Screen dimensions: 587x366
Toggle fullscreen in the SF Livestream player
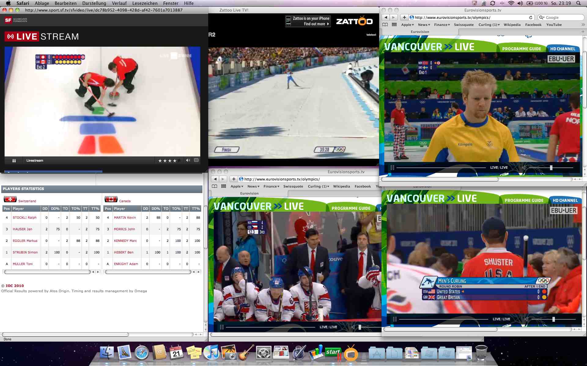[196, 160]
